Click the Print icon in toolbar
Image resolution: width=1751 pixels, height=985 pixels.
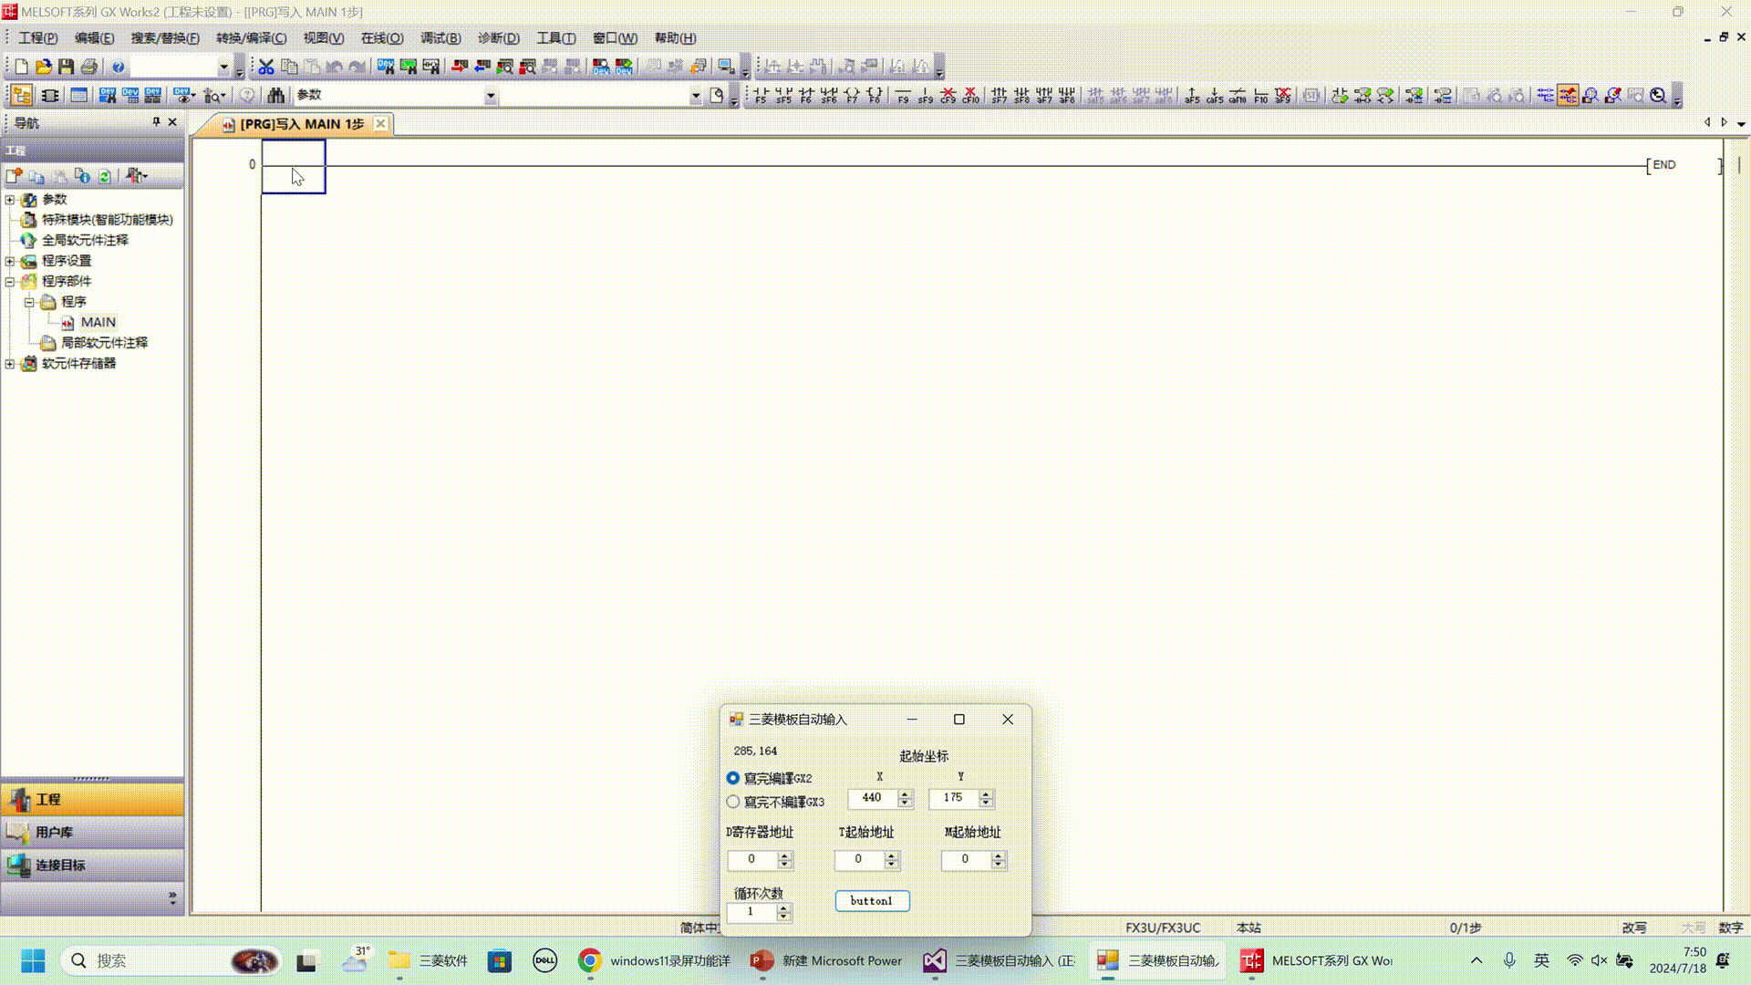click(88, 67)
